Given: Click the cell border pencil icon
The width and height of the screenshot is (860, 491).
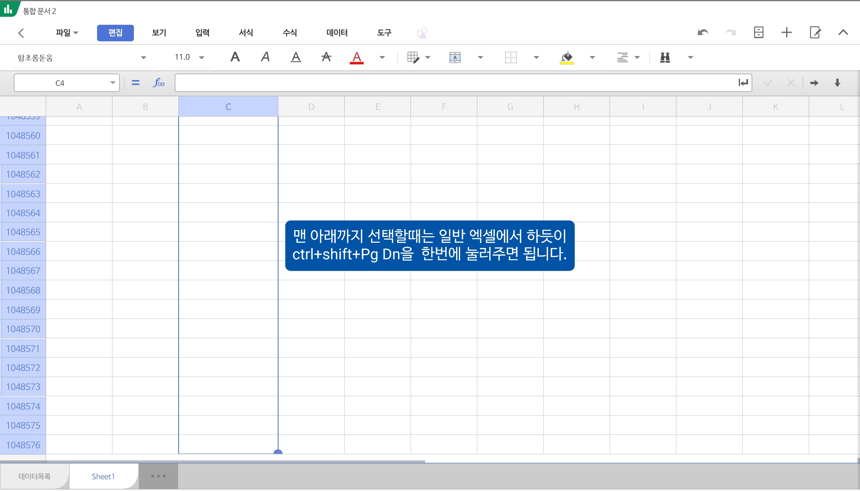Looking at the screenshot, I should point(413,57).
